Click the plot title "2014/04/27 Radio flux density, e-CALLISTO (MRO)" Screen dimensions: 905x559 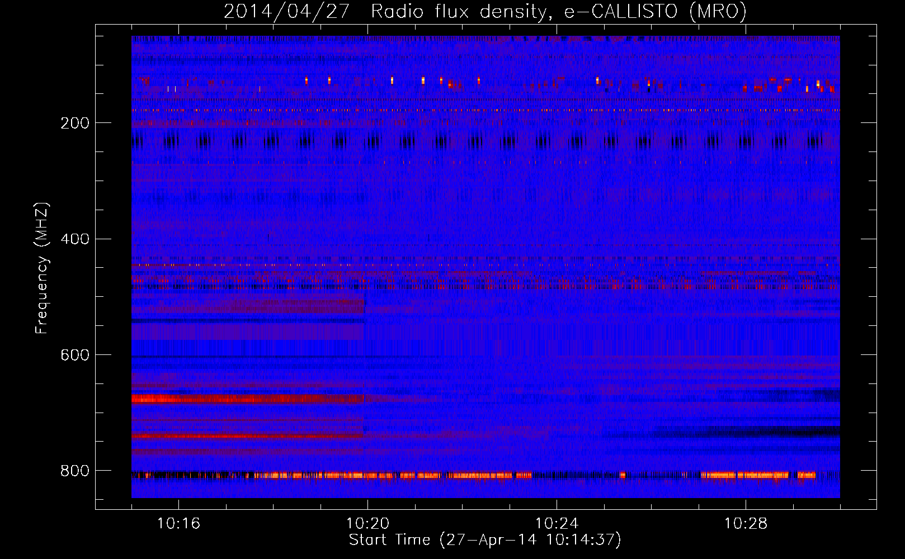click(x=485, y=11)
